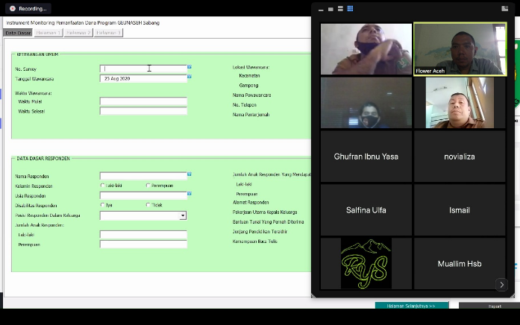This screenshot has height=325, width=520.
Task: Click help icon beside Usia Responden field
Action: click(189, 195)
